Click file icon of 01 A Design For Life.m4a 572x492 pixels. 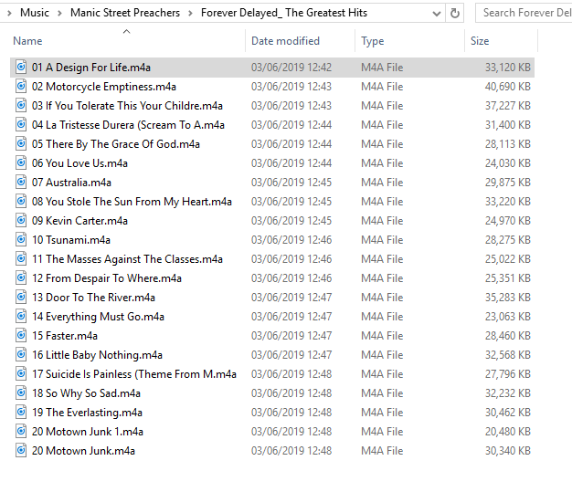click(x=21, y=67)
